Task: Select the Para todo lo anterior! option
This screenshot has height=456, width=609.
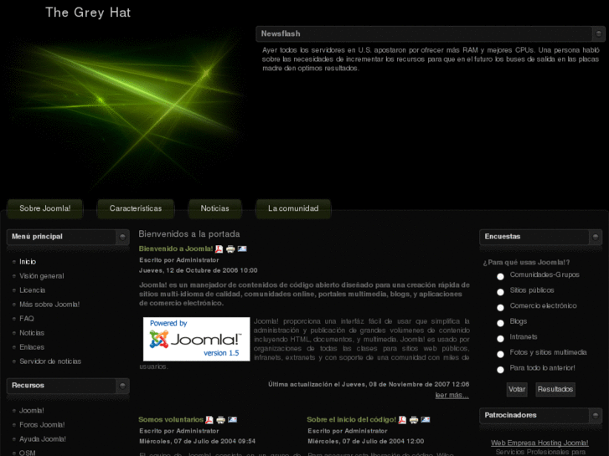Action: [x=500, y=370]
